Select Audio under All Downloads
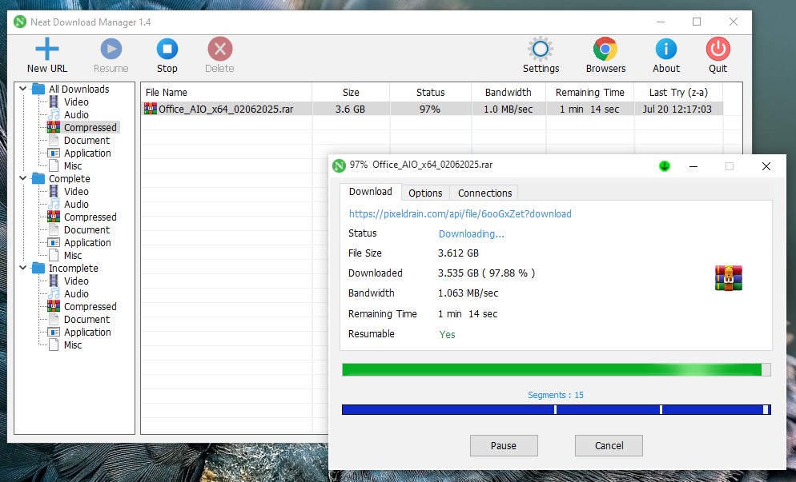Viewport: 796px width, 482px height. (76, 114)
